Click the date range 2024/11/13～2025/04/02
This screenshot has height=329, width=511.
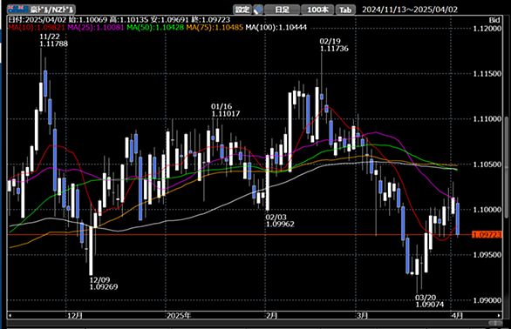click(410, 10)
